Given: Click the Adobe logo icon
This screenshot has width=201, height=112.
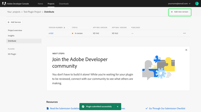Looking at the screenshot, I should [4, 3].
